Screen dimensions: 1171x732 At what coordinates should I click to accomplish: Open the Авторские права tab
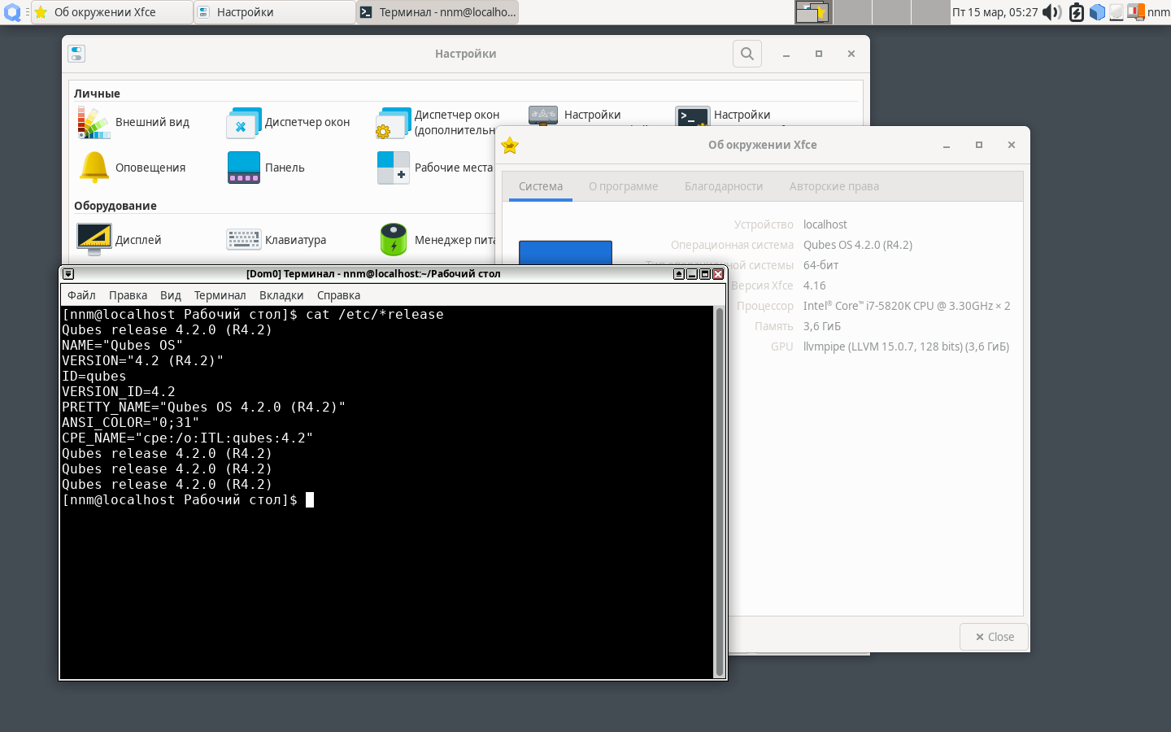pyautogui.click(x=834, y=186)
